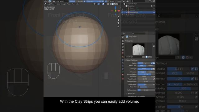Image resolution: width=199 pixels, height=112 pixels.
Task: Switch to wireframe viewport shading
Action: click(111, 4)
